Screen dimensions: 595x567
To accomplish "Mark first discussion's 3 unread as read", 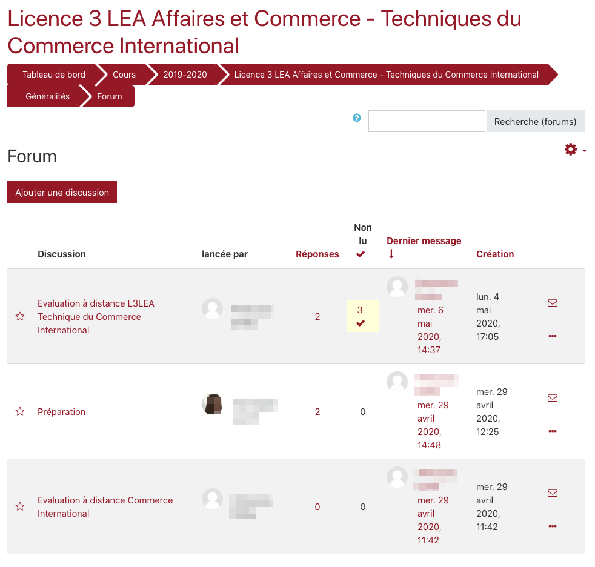I will click(361, 323).
